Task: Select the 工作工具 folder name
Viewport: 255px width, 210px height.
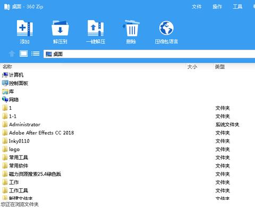Action: (19, 190)
